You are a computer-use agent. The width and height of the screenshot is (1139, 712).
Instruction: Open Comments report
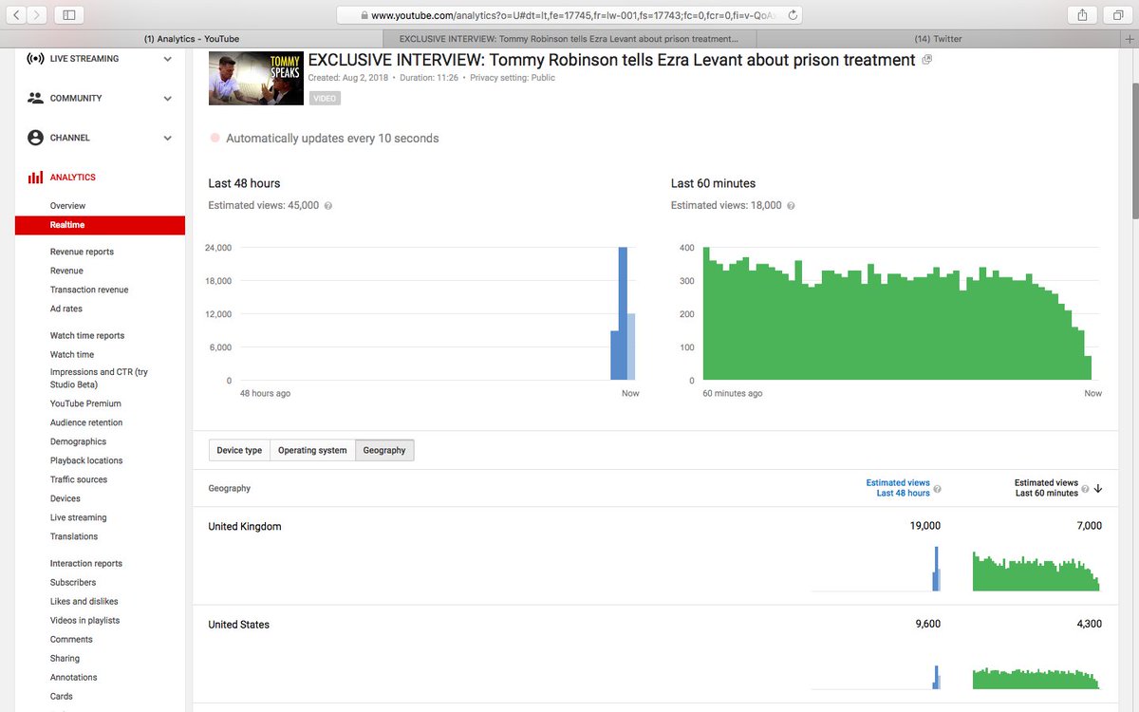(71, 639)
